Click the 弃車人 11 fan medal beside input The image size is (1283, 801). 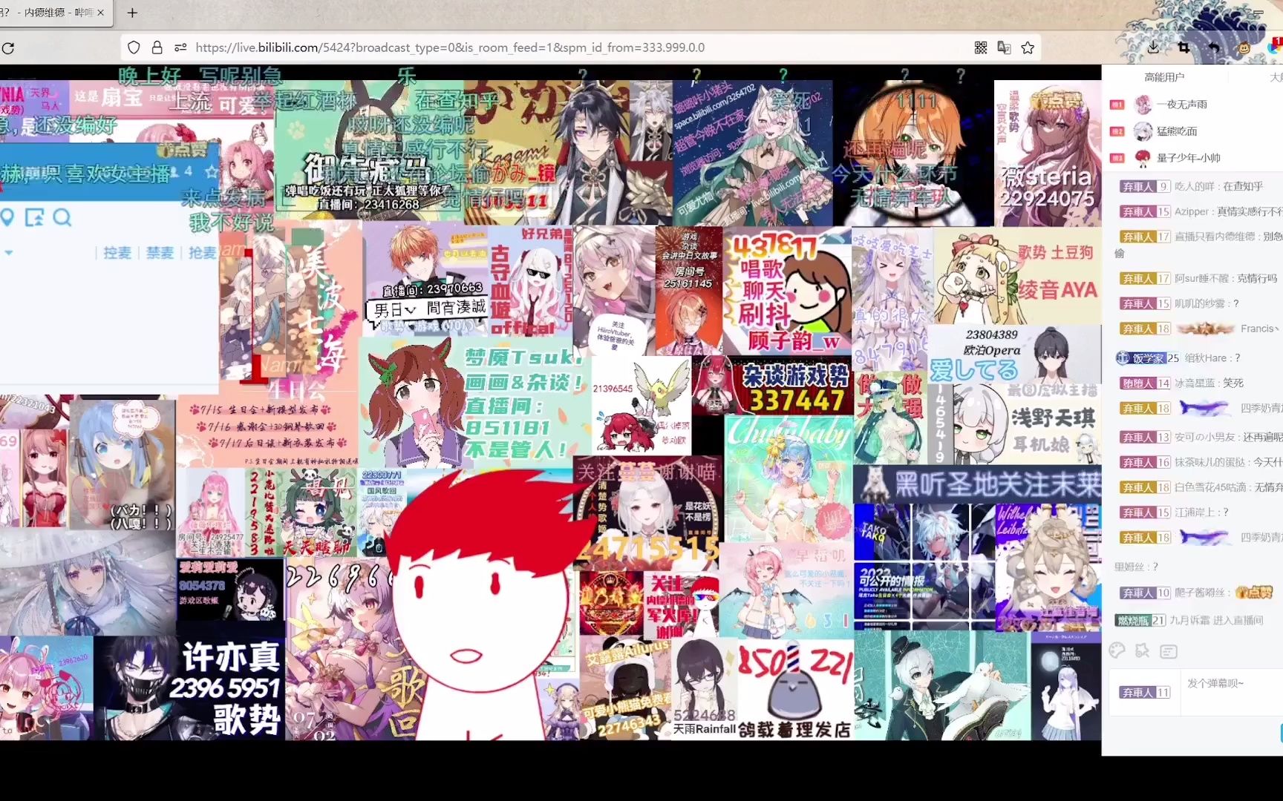(x=1145, y=693)
